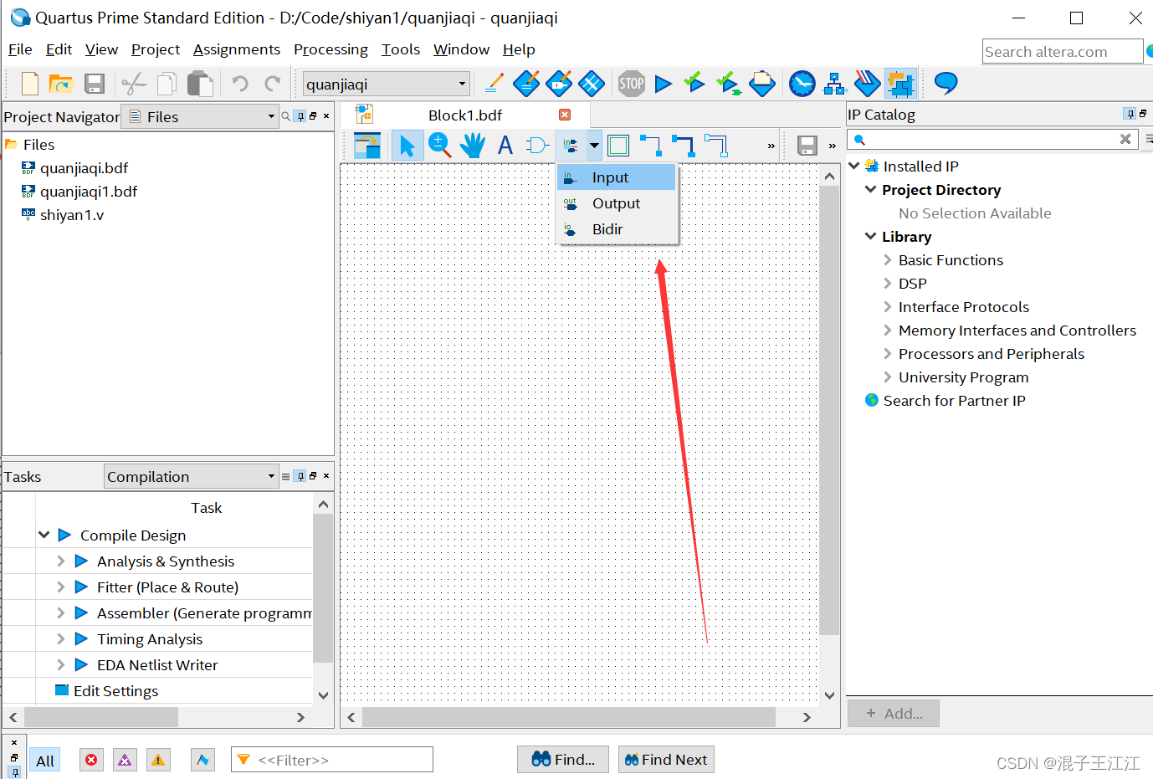Open the project selector quanjiaqi dropdown
This screenshot has height=779, width=1153.
click(386, 84)
